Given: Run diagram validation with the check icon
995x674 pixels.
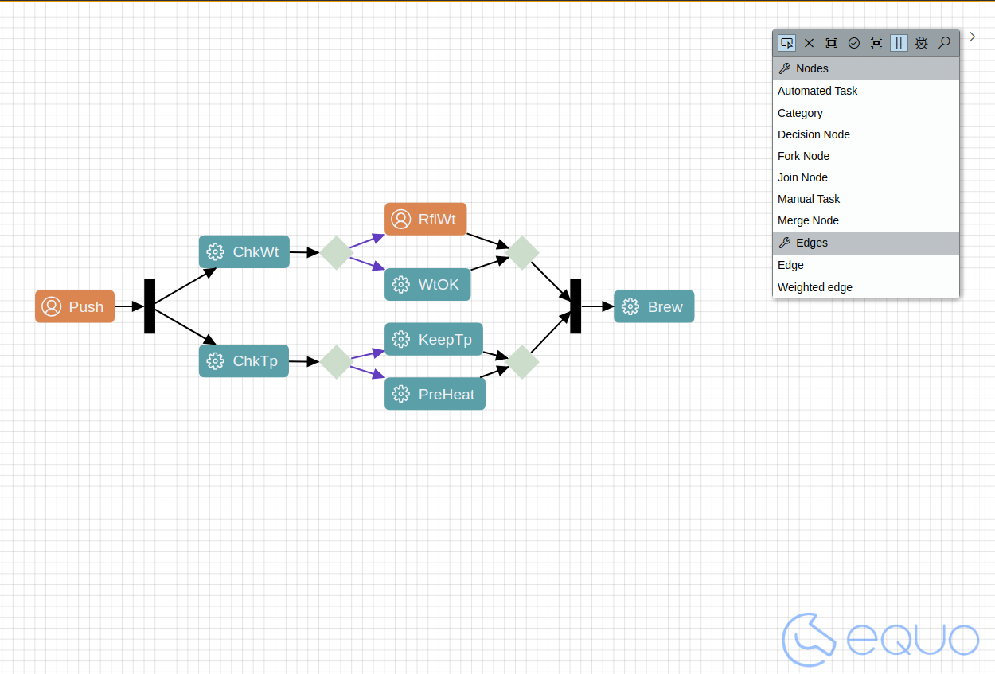Looking at the screenshot, I should [853, 43].
